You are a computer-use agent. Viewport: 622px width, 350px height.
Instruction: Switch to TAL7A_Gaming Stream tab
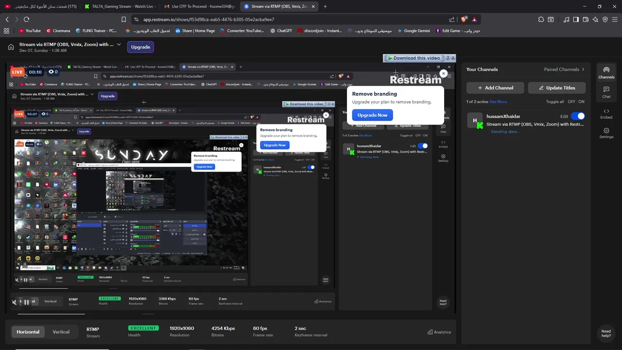(119, 6)
